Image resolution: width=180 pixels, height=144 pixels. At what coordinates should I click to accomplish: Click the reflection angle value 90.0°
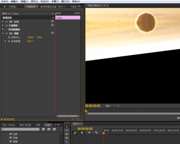[x=30, y=41]
